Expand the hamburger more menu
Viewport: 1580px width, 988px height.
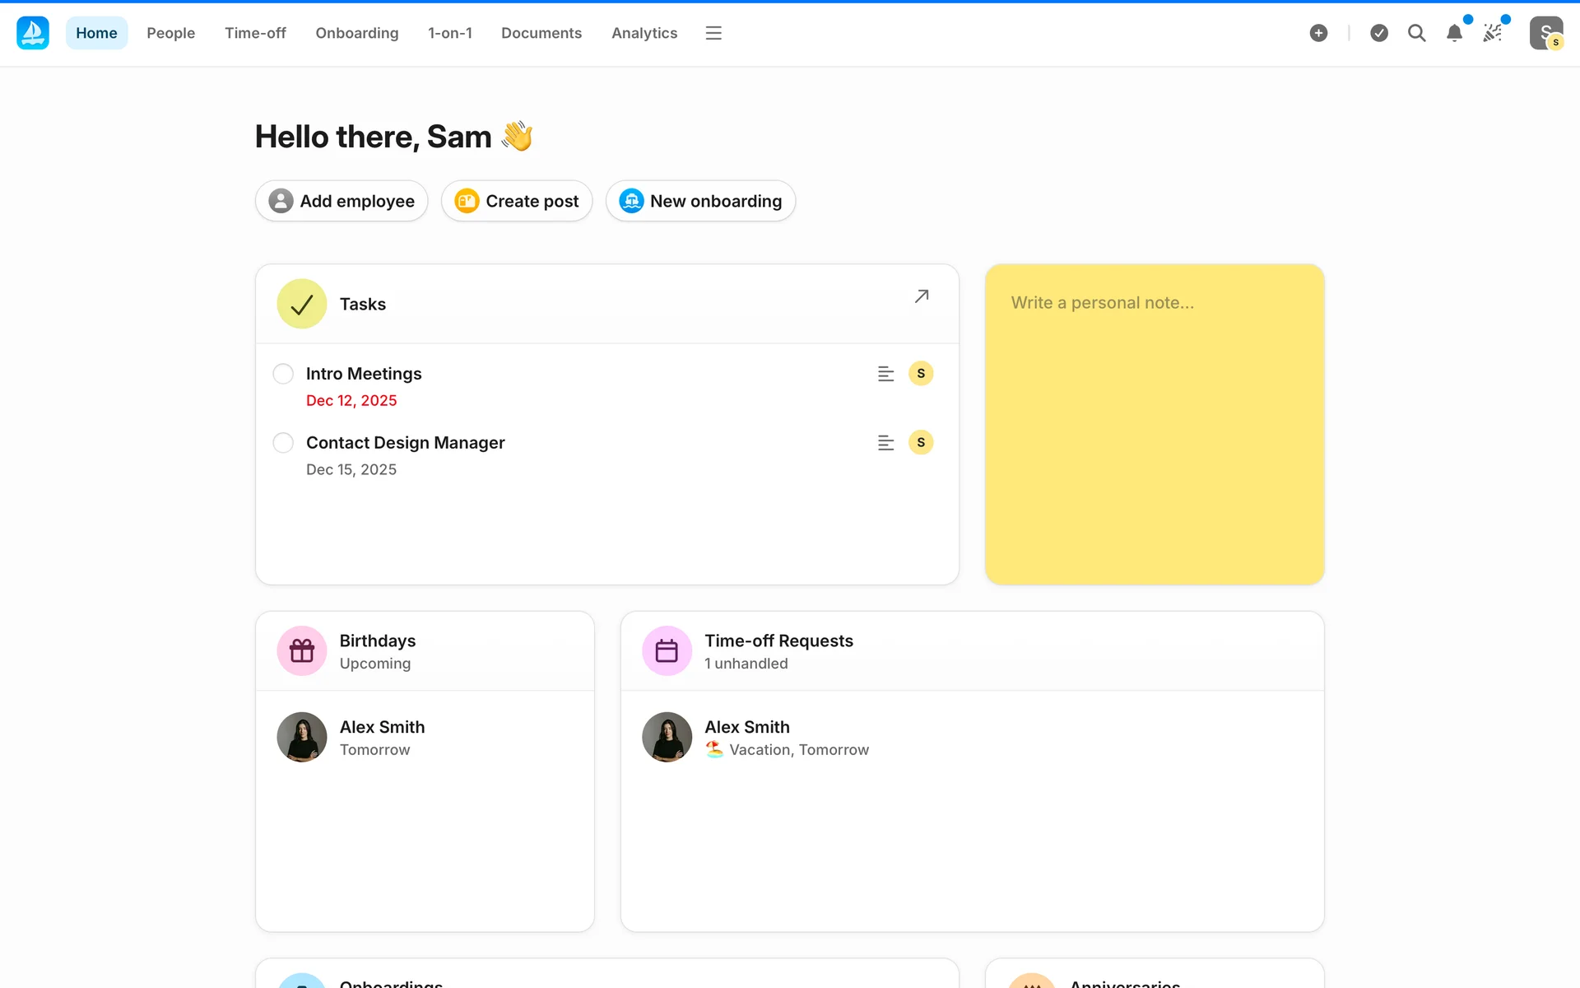(x=713, y=33)
